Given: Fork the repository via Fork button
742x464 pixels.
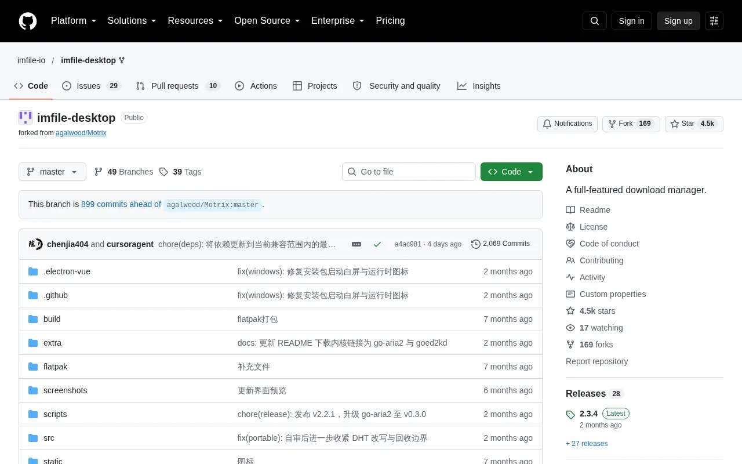Looking at the screenshot, I should (631, 124).
